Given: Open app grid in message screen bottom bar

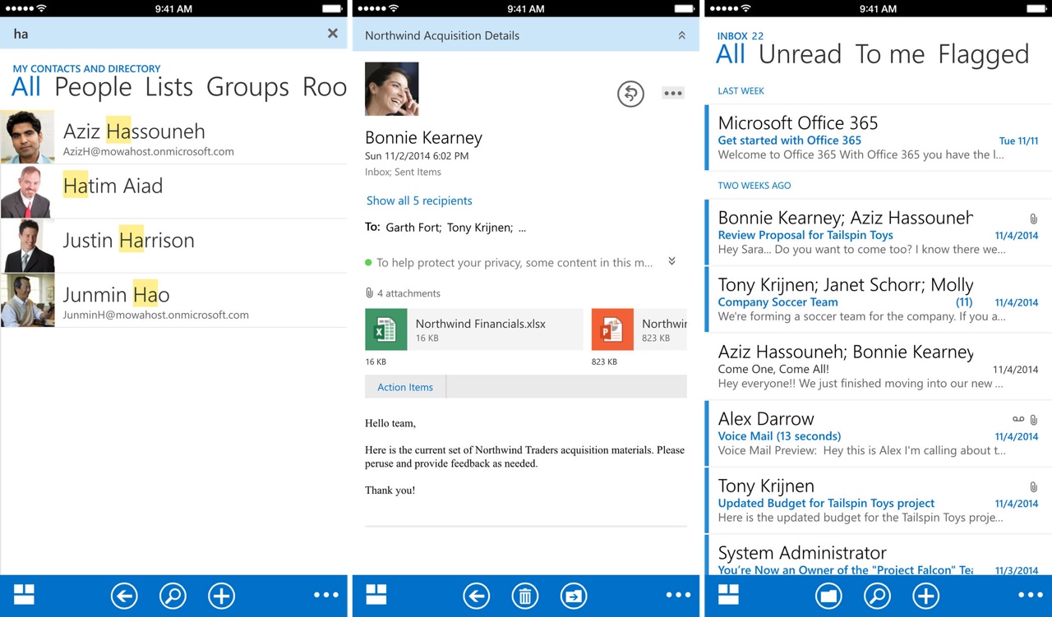Looking at the screenshot, I should (376, 595).
